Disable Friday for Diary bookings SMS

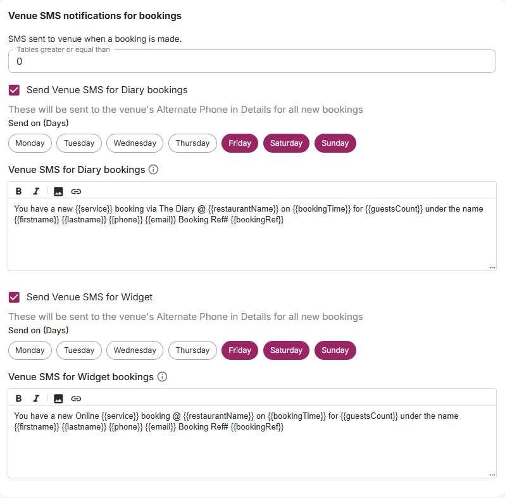[x=240, y=143]
